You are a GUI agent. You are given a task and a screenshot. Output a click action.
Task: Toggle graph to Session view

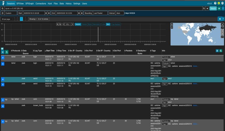click(78, 25)
